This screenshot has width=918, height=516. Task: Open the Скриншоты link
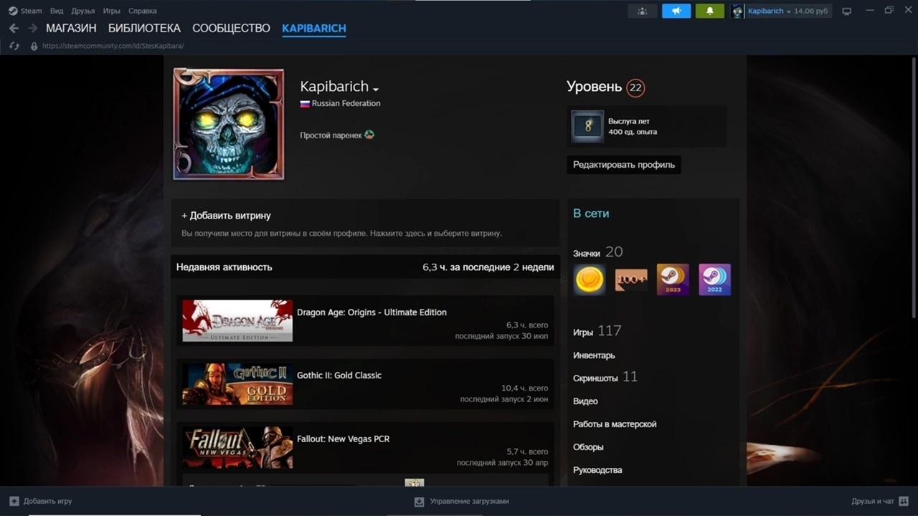(595, 378)
